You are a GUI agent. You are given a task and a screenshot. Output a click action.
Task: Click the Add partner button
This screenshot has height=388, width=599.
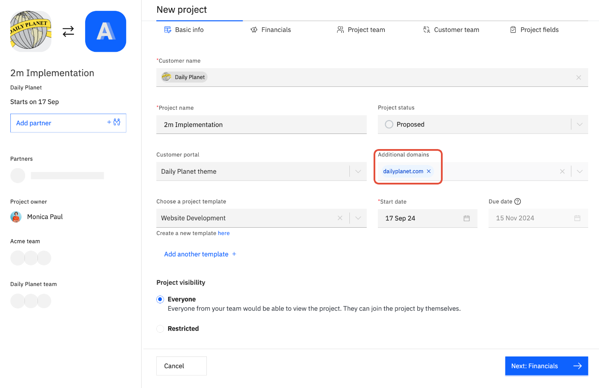(x=68, y=123)
